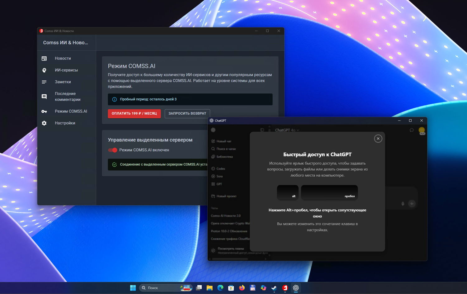The image size is (467, 294).
Task: Expand the ChatGPT 4o model dropdown
Action: click(x=287, y=130)
